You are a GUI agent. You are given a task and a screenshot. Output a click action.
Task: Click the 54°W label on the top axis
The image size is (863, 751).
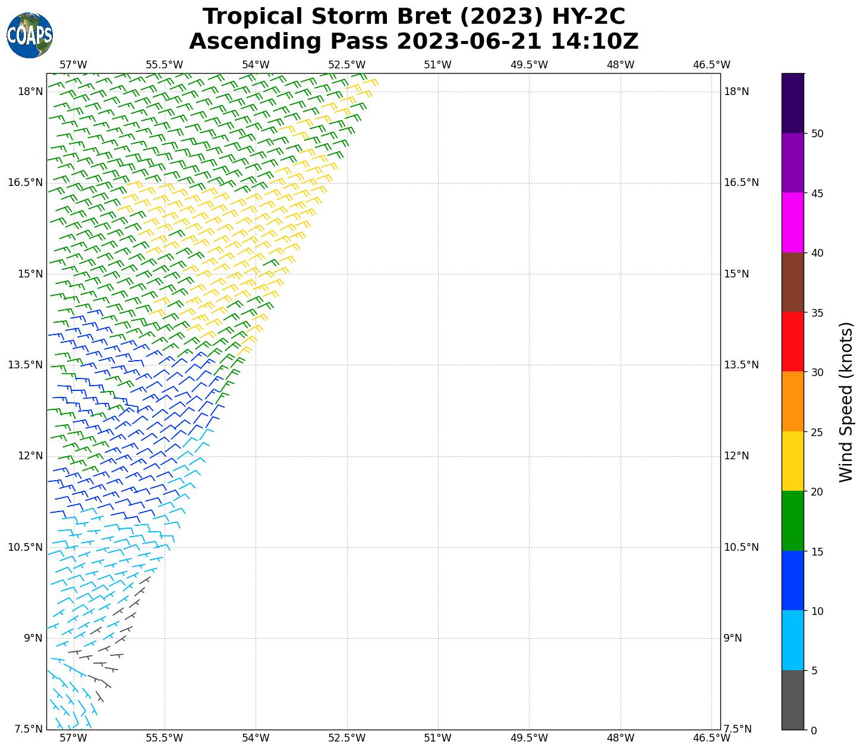click(256, 65)
